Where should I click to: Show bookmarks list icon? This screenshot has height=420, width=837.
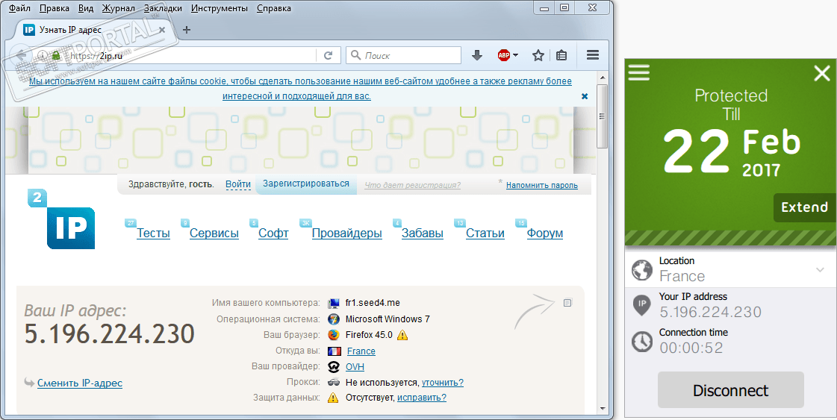tap(561, 55)
